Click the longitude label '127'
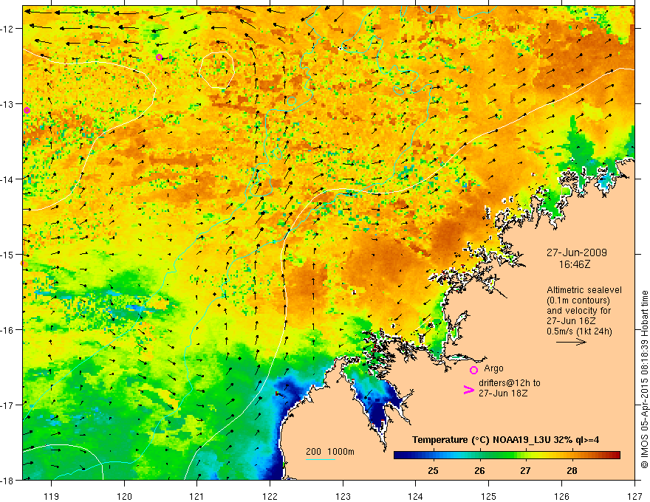650x502 pixels. coord(634,496)
